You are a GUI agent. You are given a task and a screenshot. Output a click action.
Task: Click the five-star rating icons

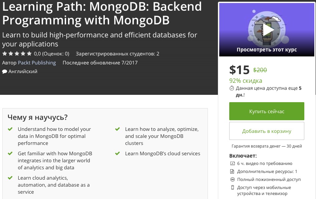pos(17,53)
